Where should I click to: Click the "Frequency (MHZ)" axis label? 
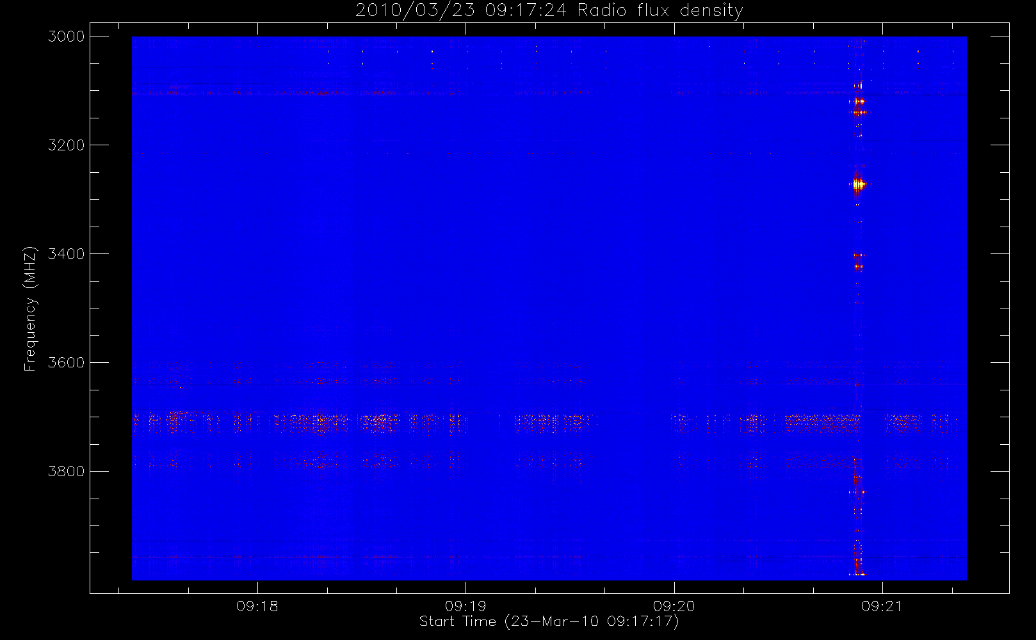(x=30, y=308)
